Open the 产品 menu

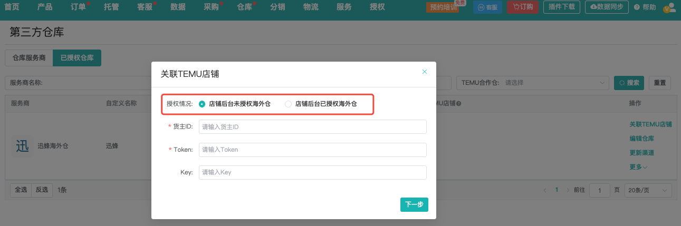click(x=45, y=7)
